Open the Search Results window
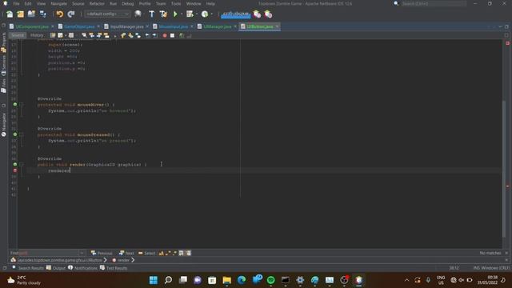The width and height of the screenshot is (512, 288). click(28, 268)
